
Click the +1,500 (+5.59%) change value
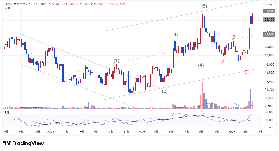click(x=115, y=4)
